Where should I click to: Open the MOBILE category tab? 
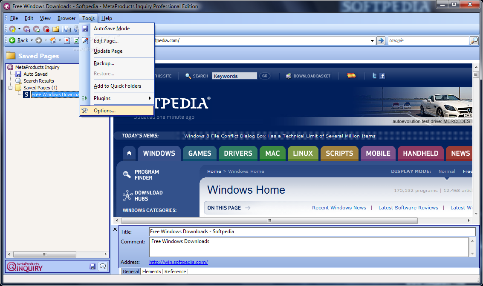(378, 153)
